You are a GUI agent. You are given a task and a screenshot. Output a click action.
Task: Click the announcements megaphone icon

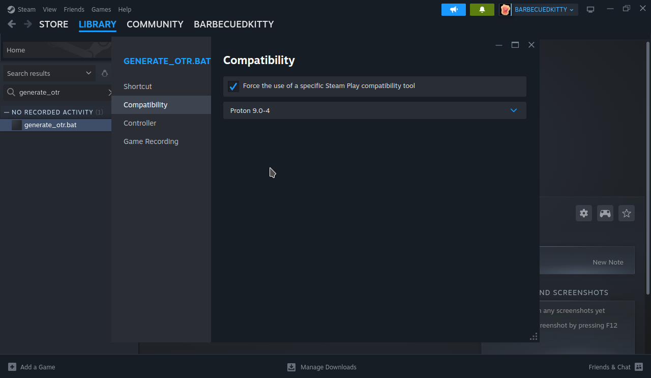tap(453, 10)
